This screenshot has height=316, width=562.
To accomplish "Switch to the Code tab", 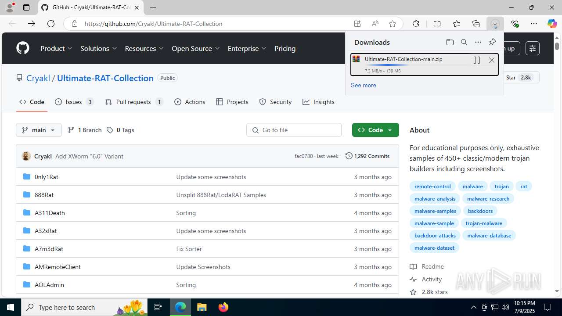I will pos(32,102).
